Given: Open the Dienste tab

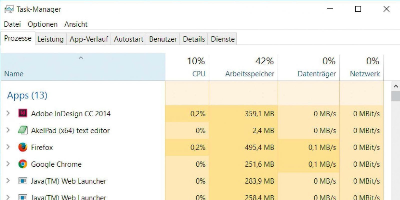Looking at the screenshot, I should pyautogui.click(x=222, y=39).
